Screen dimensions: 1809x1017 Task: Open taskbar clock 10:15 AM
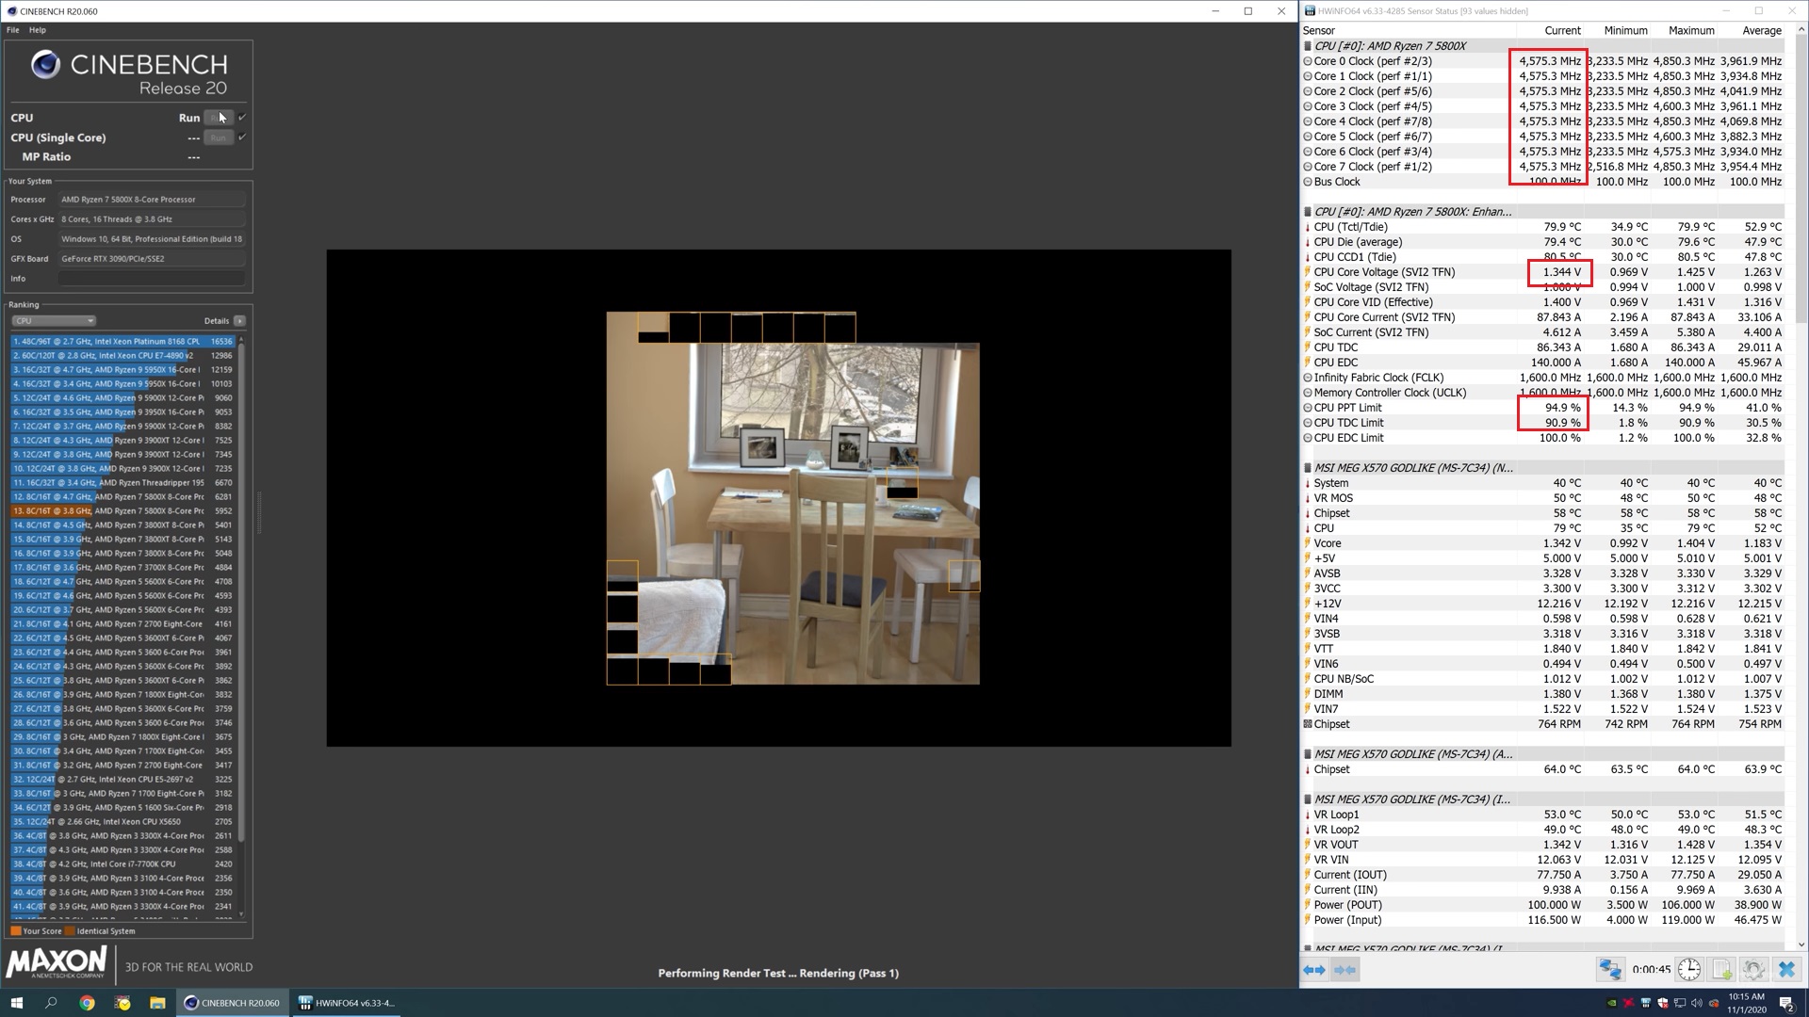1746,1003
